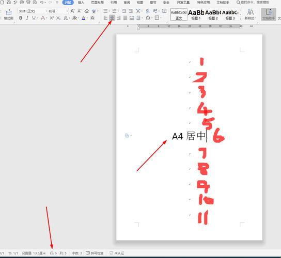The height and width of the screenshot is (258, 281).
Task: Open the font color A dropdown arrow
Action: pos(87,18)
